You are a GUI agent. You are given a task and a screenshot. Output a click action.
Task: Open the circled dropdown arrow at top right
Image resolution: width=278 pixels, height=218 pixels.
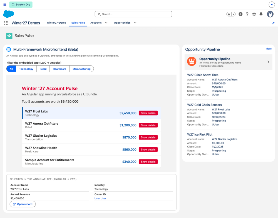coord(272,5)
